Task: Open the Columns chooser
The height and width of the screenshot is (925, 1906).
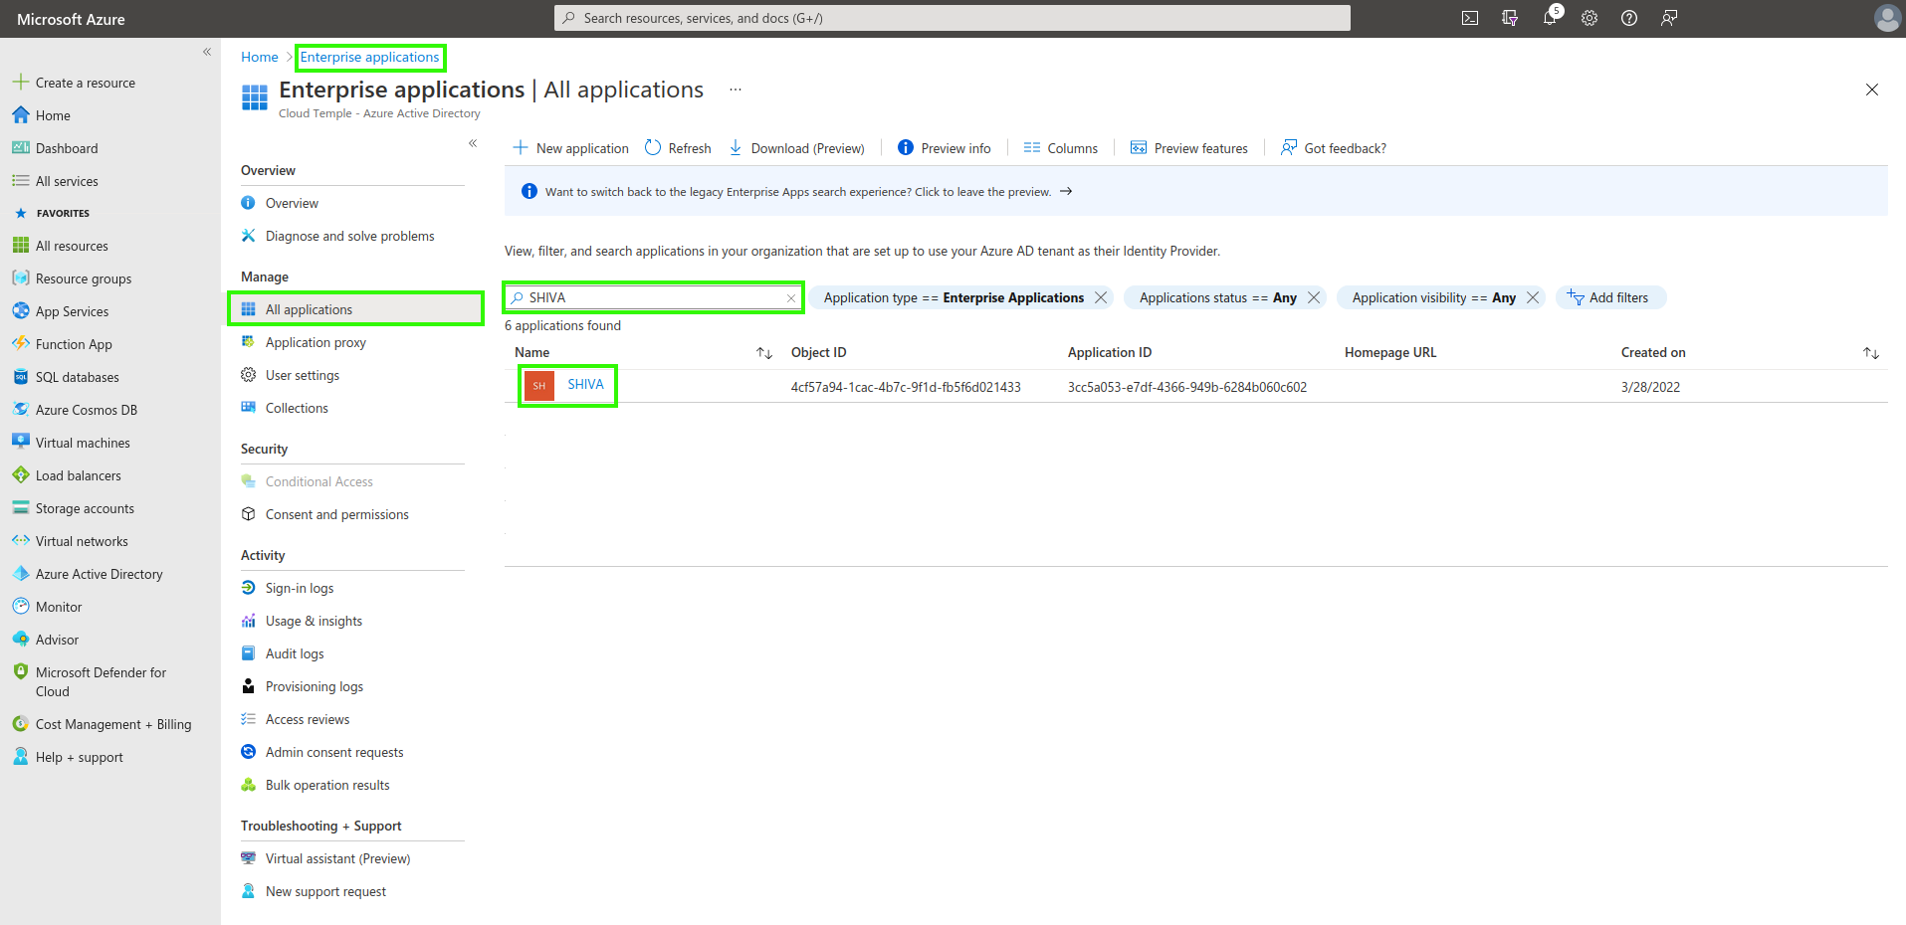Action: click(1061, 148)
